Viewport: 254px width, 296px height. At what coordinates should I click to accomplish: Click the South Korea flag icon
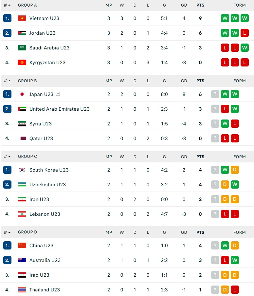click(22, 170)
